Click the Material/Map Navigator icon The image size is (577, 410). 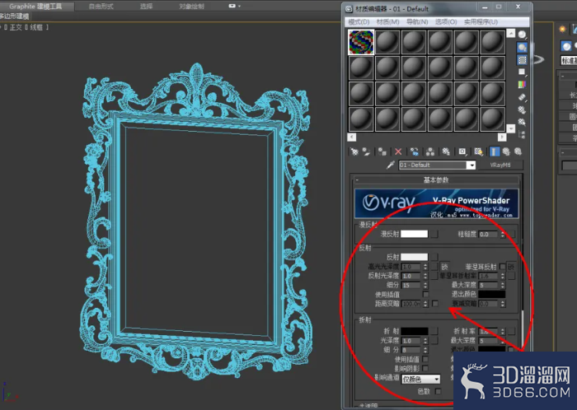[522, 134]
